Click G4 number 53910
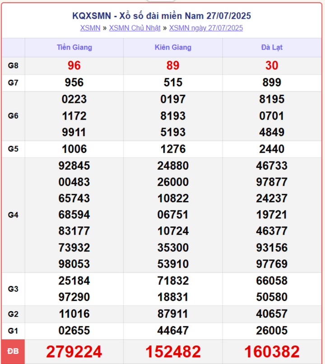This screenshot has width=325, height=364. tap(173, 264)
